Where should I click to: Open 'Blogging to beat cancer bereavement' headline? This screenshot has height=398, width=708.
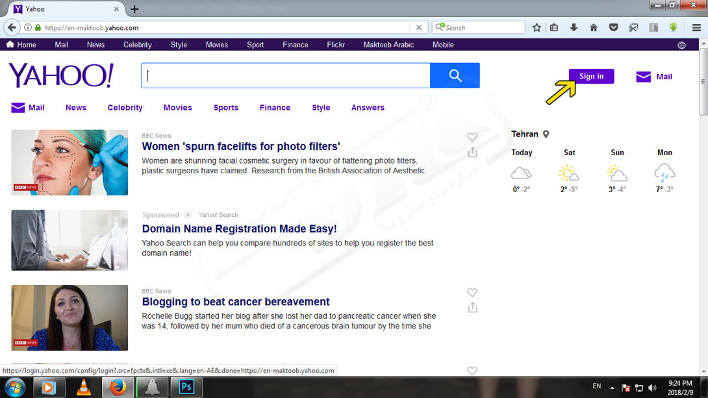(x=236, y=301)
